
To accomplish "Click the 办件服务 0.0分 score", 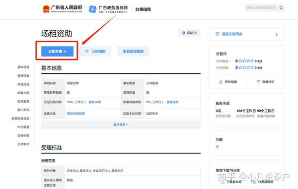I will [258, 61].
